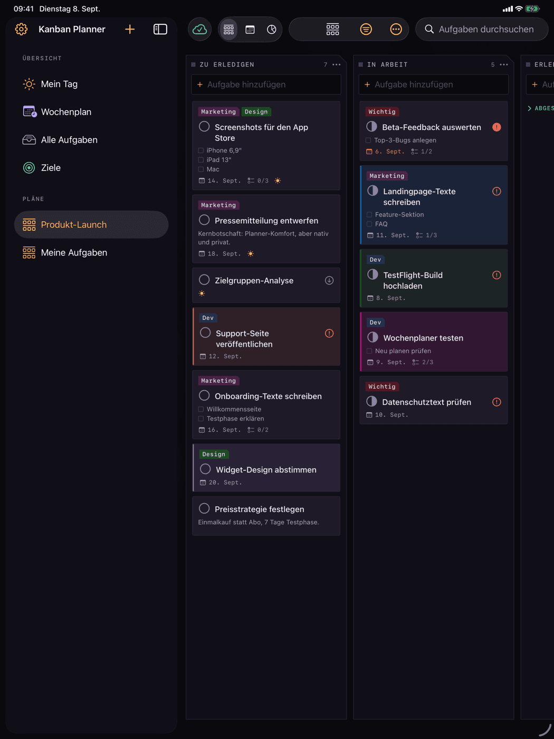The height and width of the screenshot is (739, 554).
Task: Switch to the pie chart statistics view
Action: coord(272,29)
